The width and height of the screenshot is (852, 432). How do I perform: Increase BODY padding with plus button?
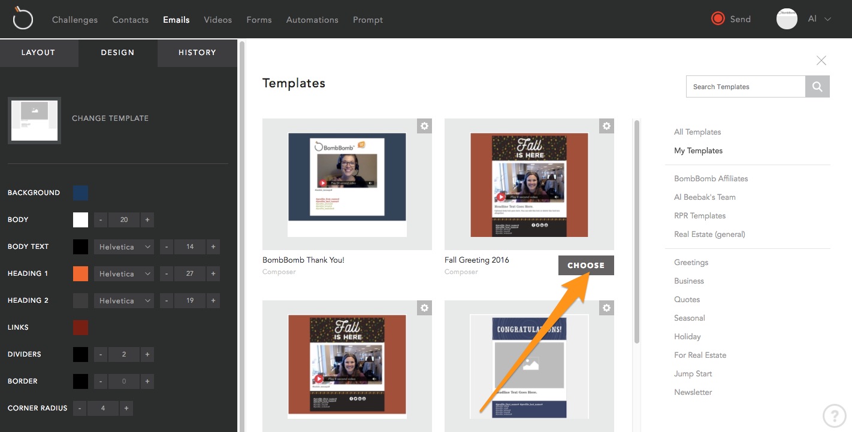[147, 220]
